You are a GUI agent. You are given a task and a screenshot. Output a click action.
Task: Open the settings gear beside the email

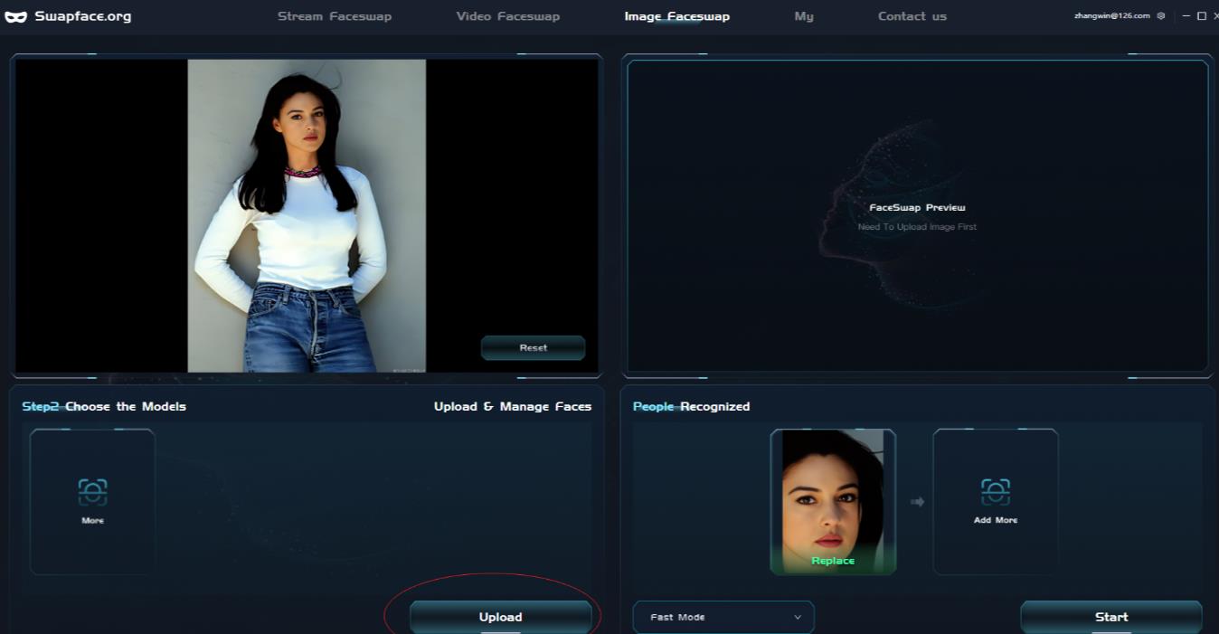click(1161, 16)
